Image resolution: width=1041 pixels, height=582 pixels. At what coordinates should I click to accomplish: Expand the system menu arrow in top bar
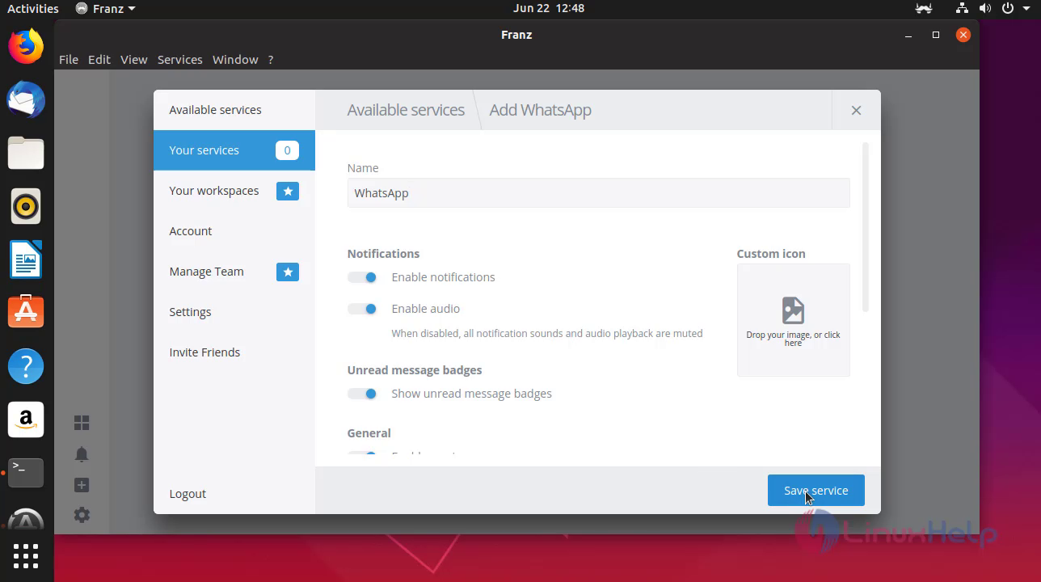pyautogui.click(x=1026, y=8)
